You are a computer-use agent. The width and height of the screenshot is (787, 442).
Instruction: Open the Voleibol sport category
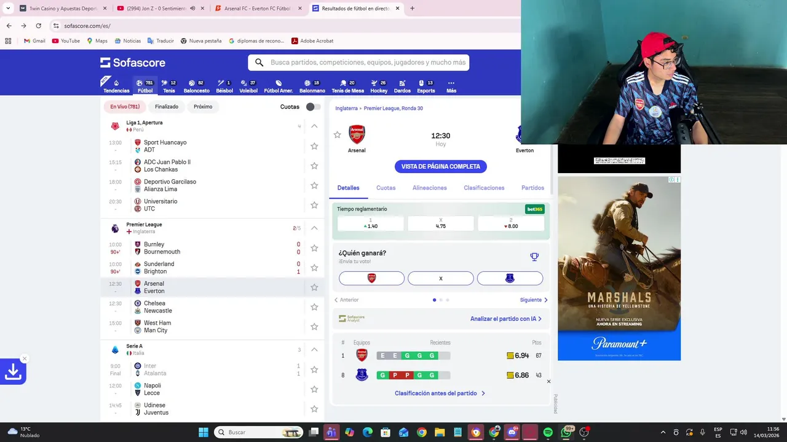click(248, 87)
